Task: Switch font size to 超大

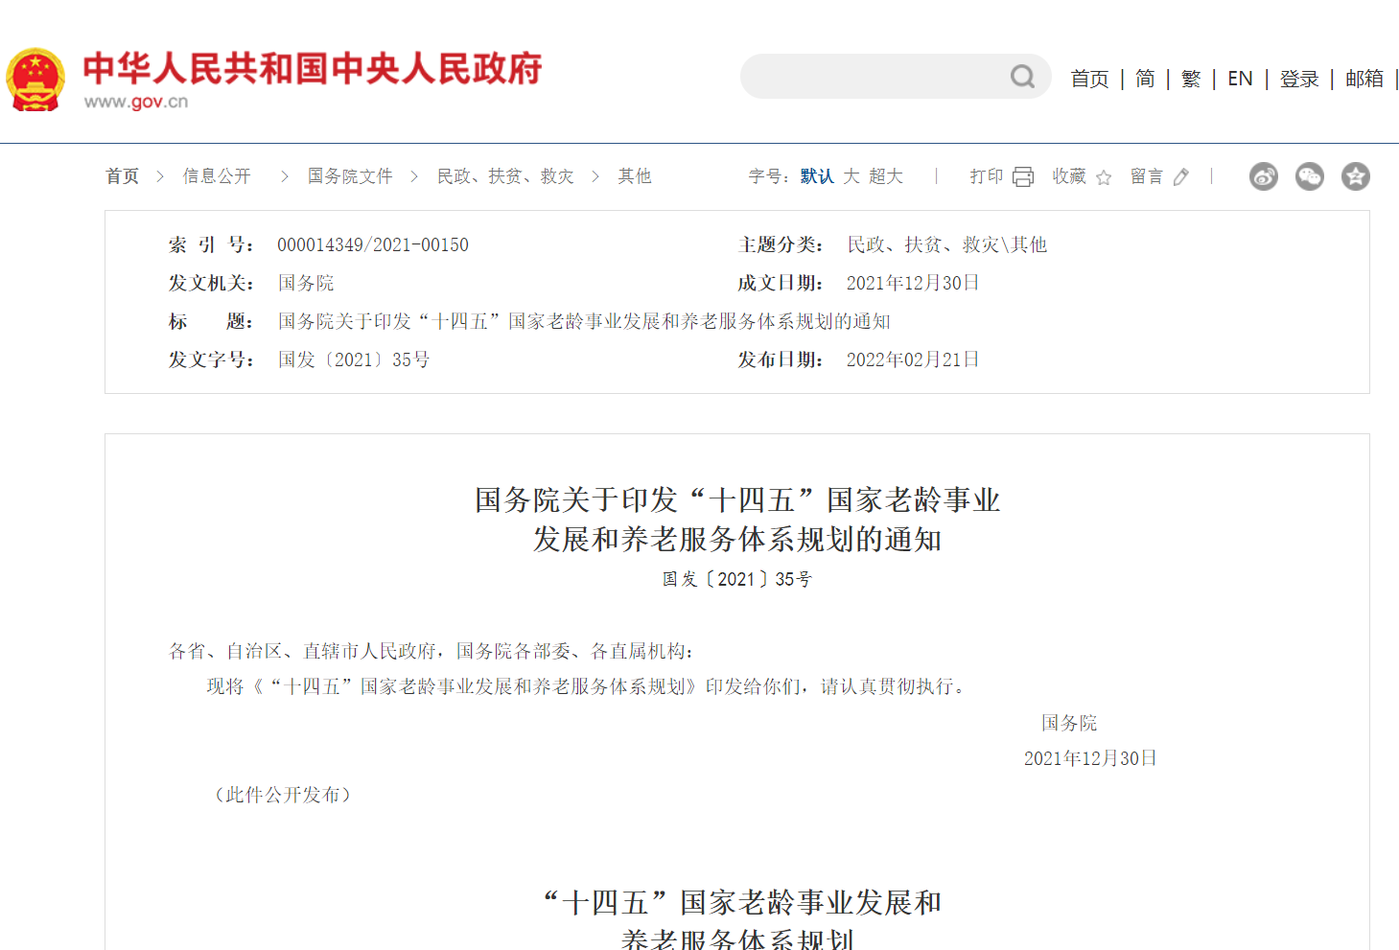Action: (886, 176)
